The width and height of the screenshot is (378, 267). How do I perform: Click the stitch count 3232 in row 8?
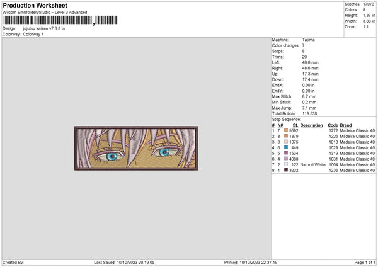tap(294, 171)
